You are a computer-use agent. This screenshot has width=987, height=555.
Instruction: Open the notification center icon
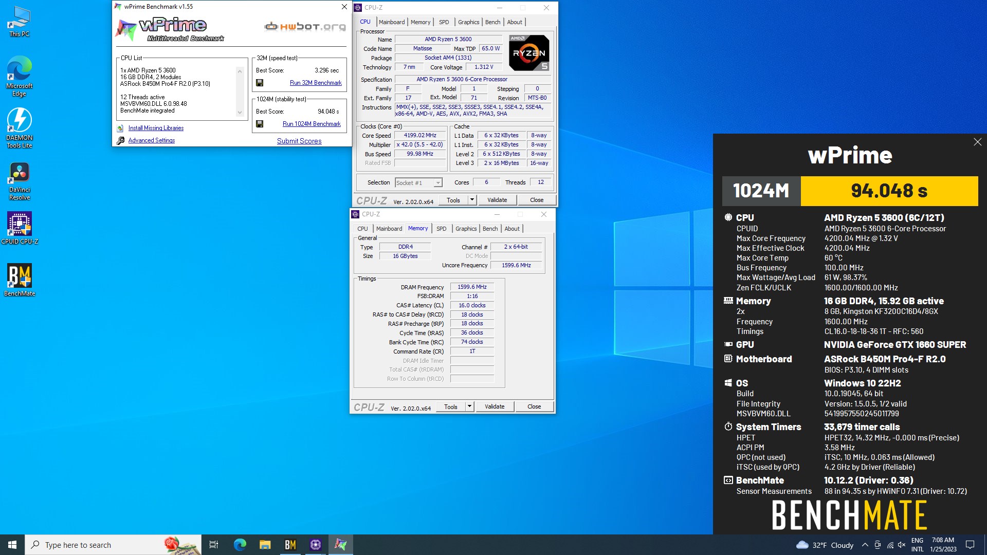pyautogui.click(x=970, y=545)
